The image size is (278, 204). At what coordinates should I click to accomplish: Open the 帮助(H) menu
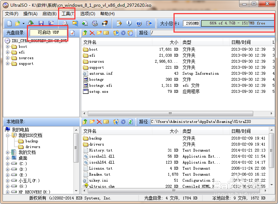[107, 14]
